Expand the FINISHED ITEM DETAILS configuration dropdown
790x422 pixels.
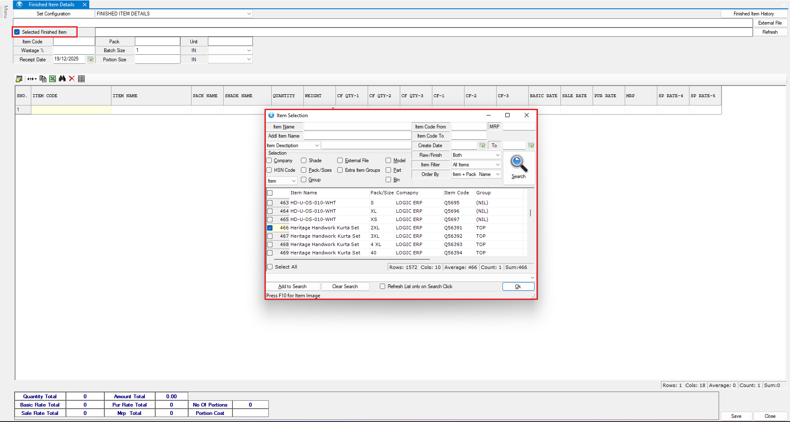249,14
